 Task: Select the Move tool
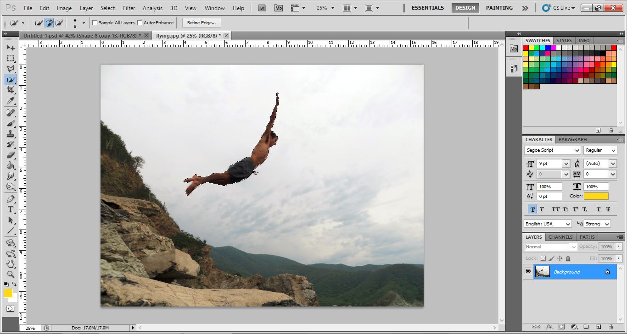click(10, 48)
